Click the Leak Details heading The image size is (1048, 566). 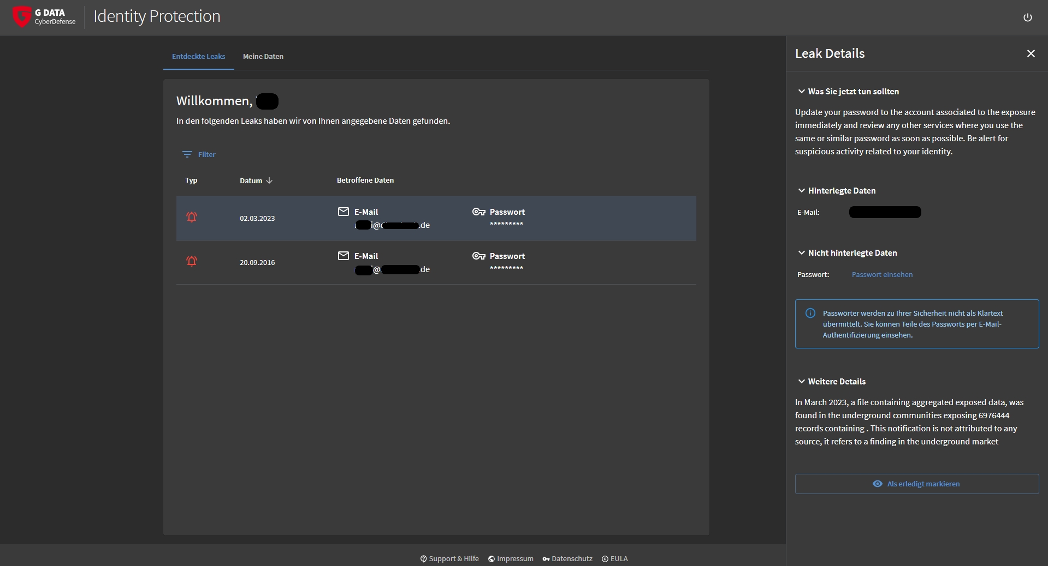click(x=830, y=53)
